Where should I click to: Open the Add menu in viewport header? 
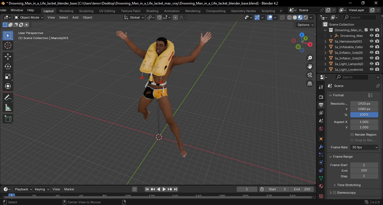pos(75,17)
